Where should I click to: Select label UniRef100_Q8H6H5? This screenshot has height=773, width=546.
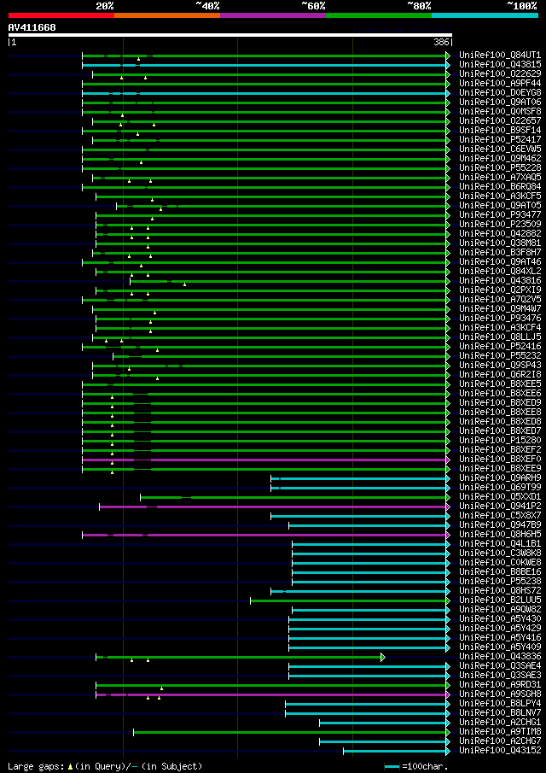(x=500, y=535)
